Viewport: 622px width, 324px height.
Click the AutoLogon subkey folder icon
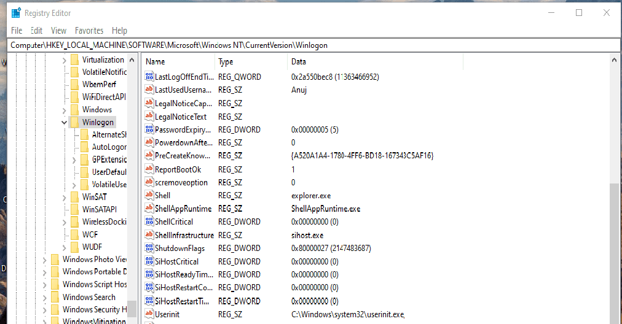point(84,147)
